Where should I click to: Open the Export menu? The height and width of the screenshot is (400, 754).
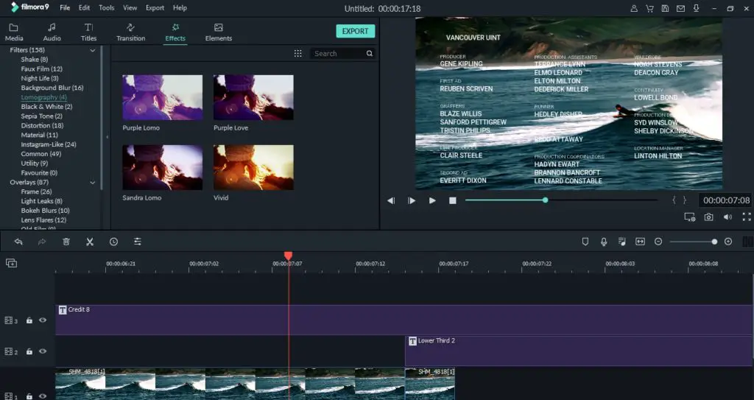[155, 7]
